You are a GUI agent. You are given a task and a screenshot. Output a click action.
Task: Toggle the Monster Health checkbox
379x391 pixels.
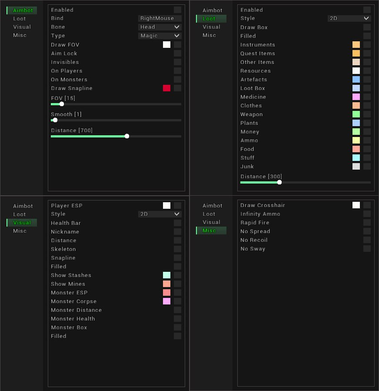(x=177, y=318)
